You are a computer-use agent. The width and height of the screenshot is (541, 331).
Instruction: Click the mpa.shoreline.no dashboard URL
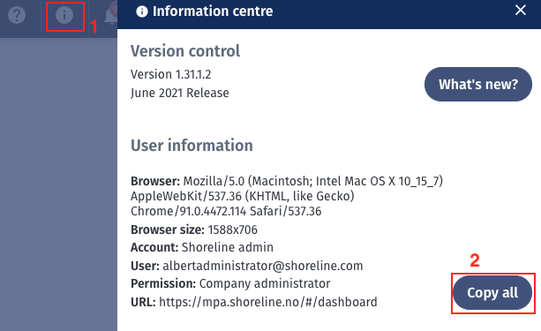tap(267, 302)
